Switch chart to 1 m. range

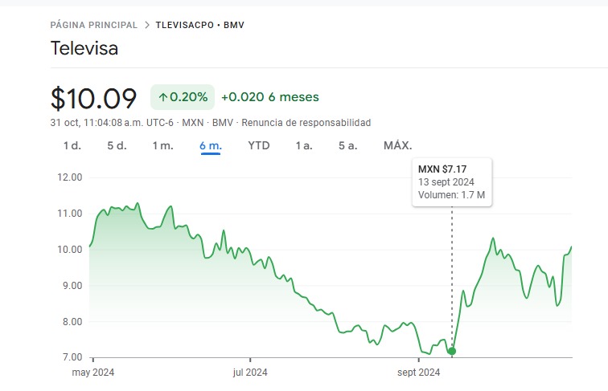[x=162, y=146]
